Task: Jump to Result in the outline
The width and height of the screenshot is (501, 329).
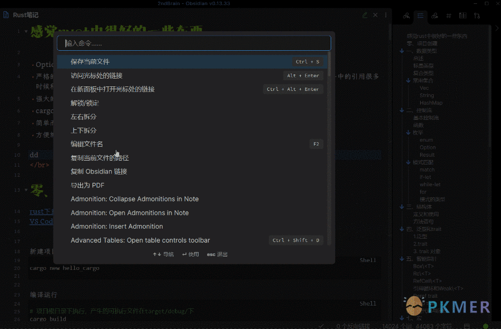Action: click(x=427, y=155)
